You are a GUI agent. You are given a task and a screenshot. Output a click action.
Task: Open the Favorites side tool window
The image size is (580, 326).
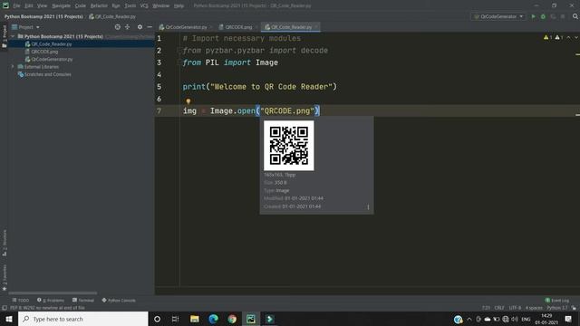[x=5, y=277]
